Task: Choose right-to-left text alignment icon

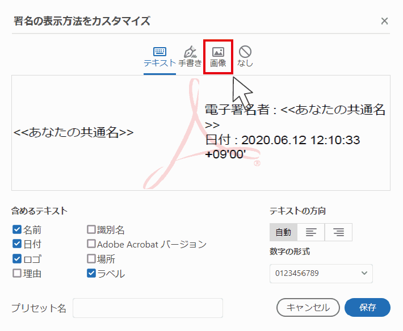Action: point(338,232)
